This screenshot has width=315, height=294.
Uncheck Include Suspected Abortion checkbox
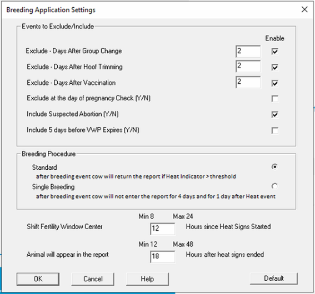[x=275, y=114]
